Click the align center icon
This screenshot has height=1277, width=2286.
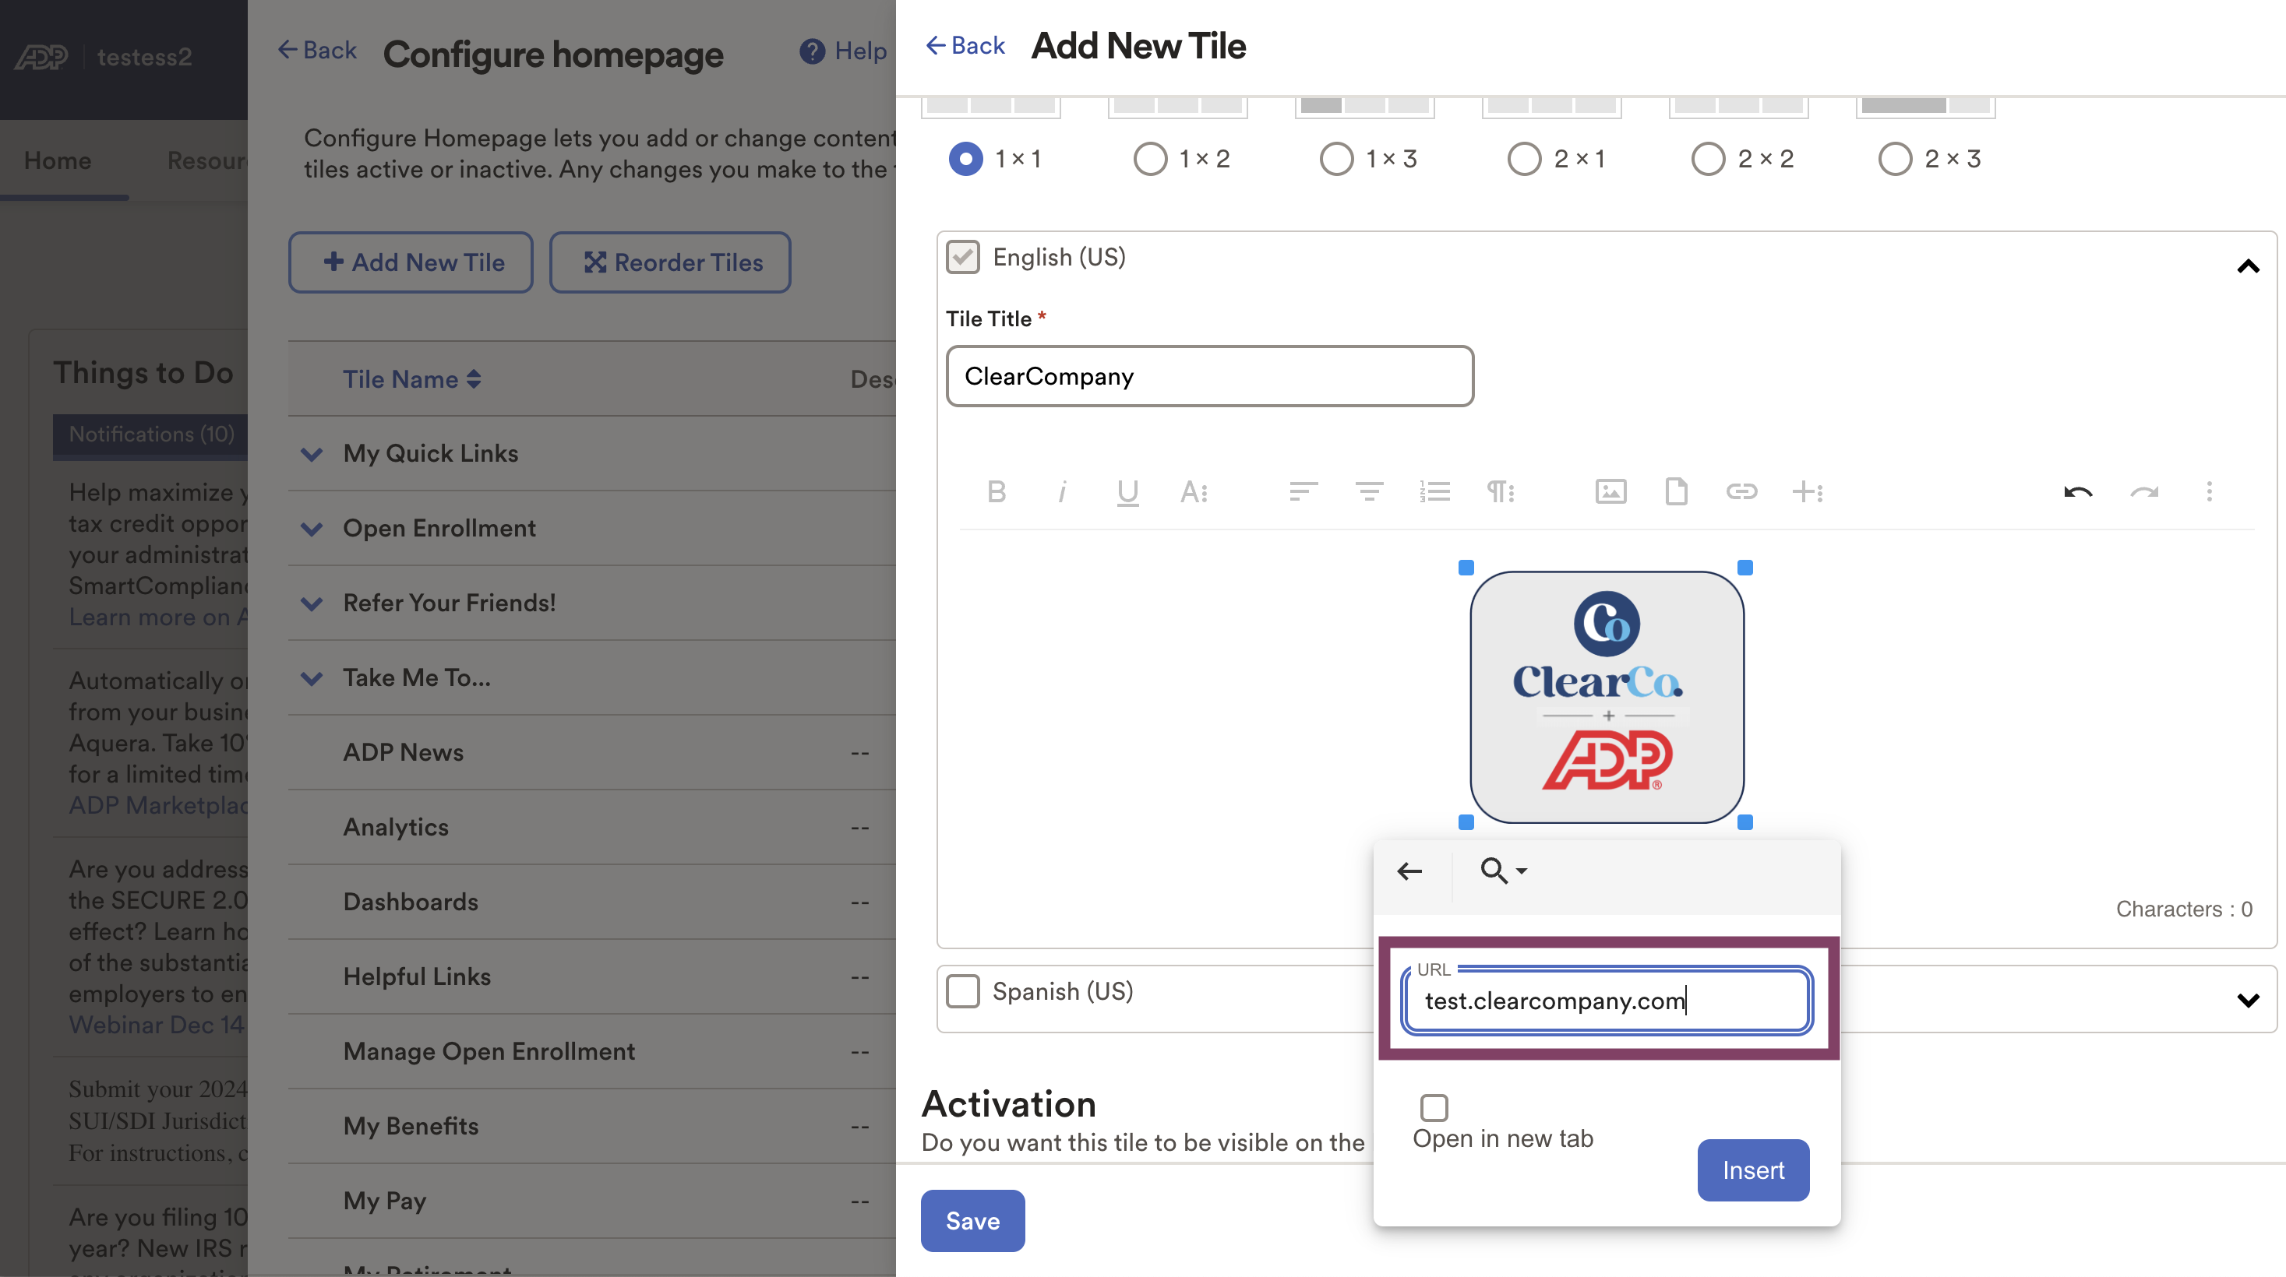click(1368, 491)
